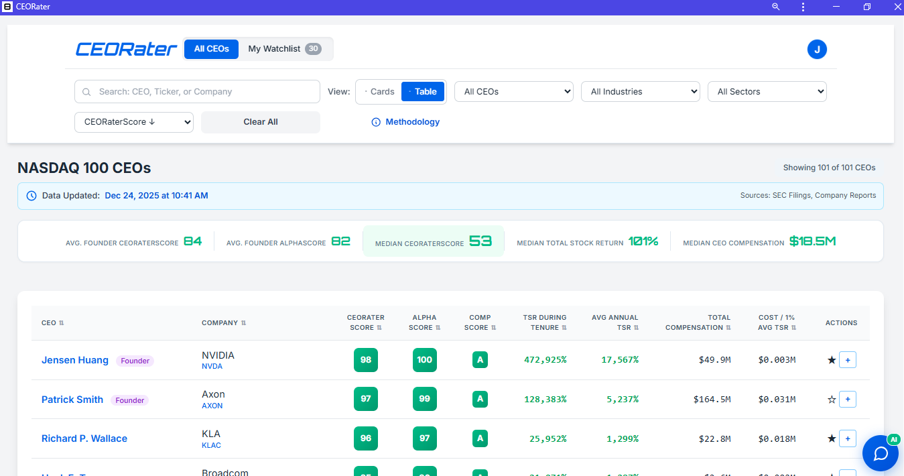904x476 pixels.
Task: Click the $0.031M cost value
Action: pyautogui.click(x=777, y=400)
